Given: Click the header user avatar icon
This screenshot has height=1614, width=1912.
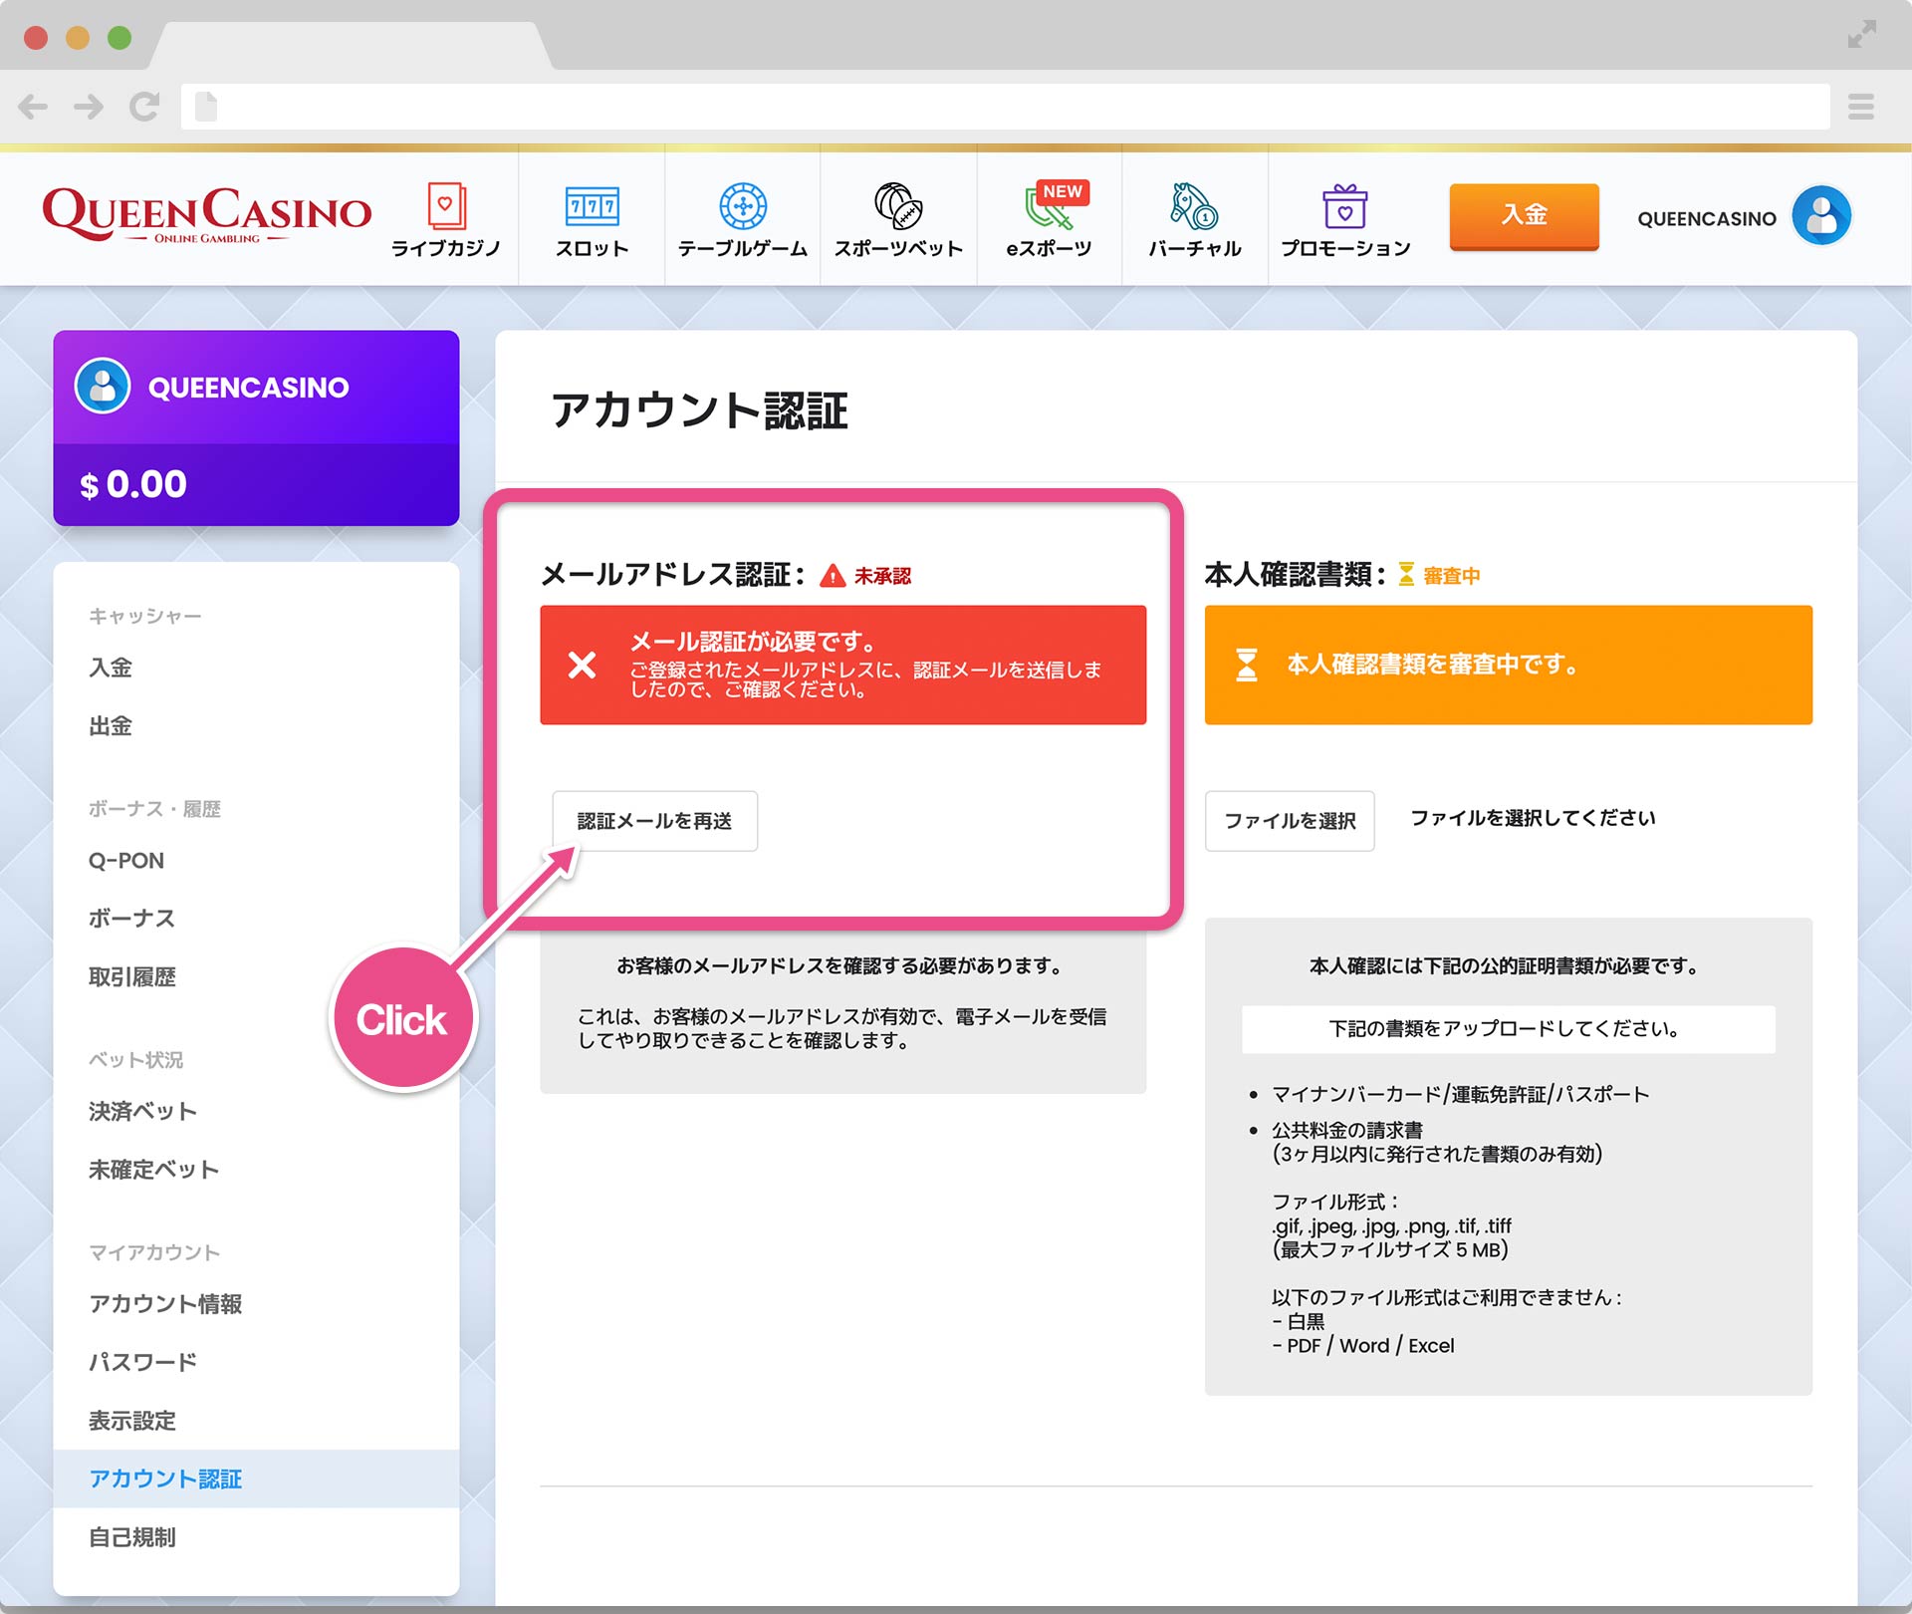Looking at the screenshot, I should coord(1821,215).
